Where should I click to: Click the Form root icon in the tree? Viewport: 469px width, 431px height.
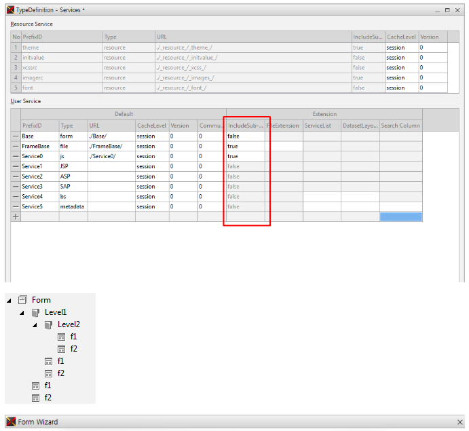coord(22,300)
